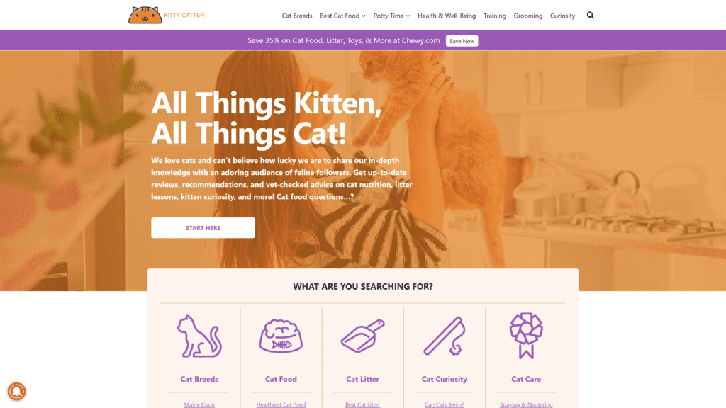Select the sitting cat Cat Breeds icon
The height and width of the screenshot is (408, 726).
(x=199, y=336)
